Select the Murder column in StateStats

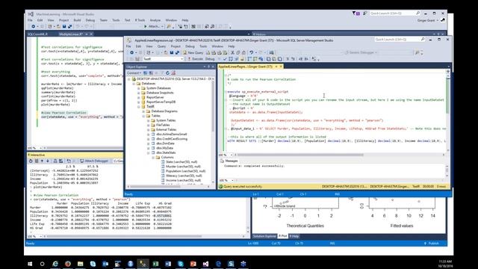click(x=183, y=167)
